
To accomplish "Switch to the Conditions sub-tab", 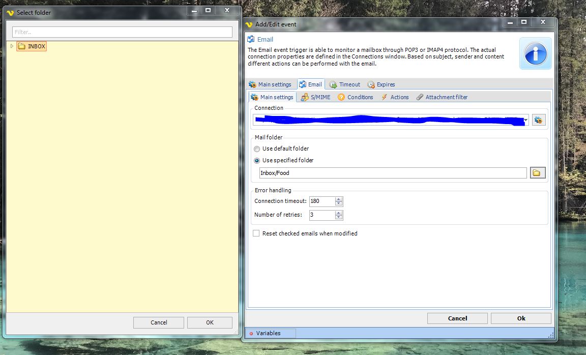I will (355, 97).
